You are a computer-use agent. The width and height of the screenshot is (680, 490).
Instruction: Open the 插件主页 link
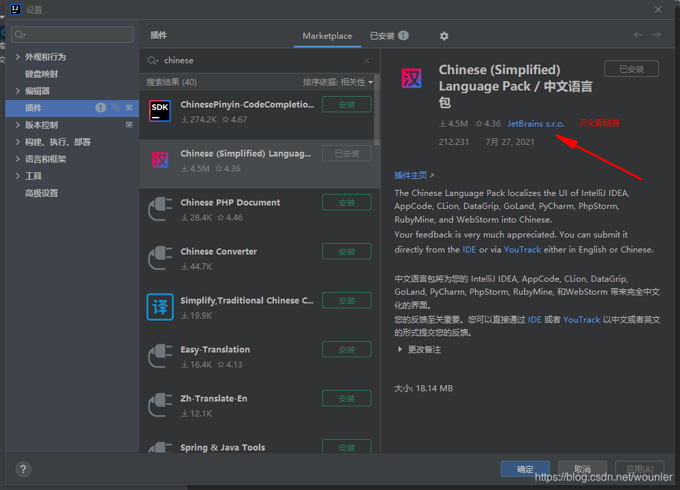pos(414,175)
